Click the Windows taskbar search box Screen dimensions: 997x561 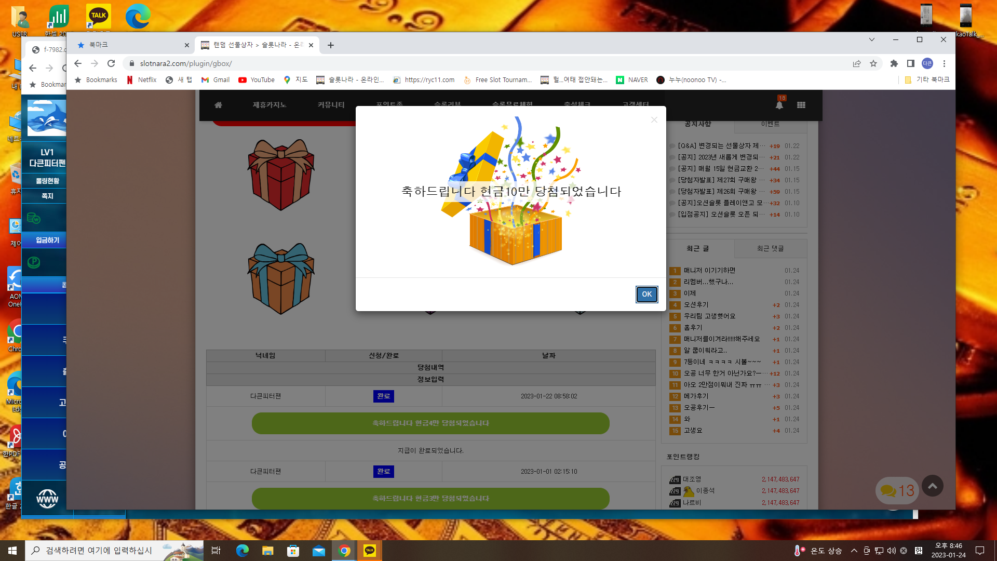click(114, 551)
